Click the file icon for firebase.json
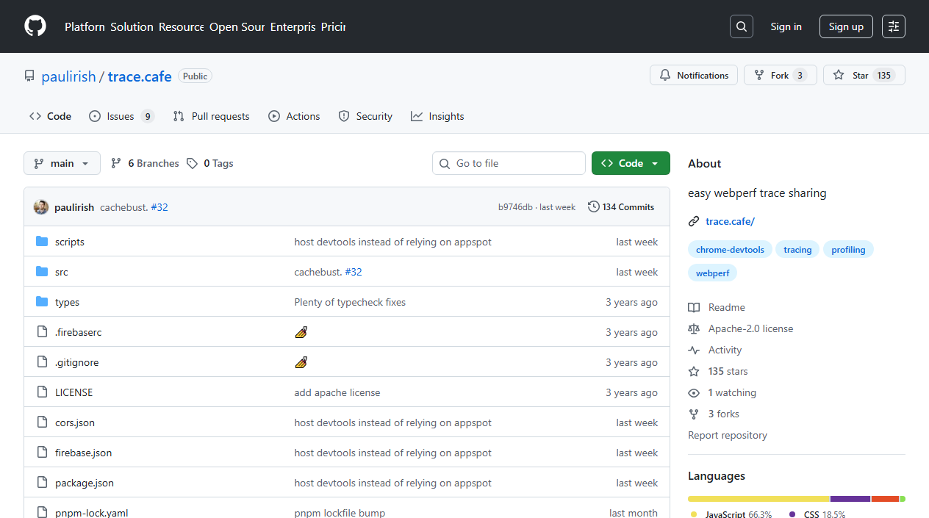The image size is (929, 518). click(42, 453)
